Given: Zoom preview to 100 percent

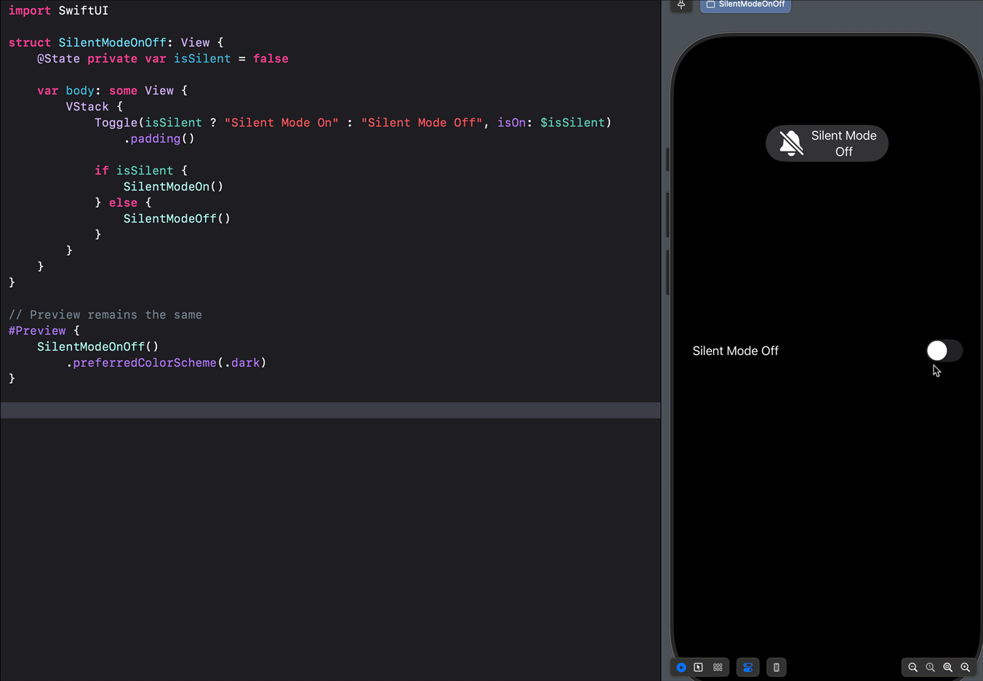Looking at the screenshot, I should pos(931,667).
